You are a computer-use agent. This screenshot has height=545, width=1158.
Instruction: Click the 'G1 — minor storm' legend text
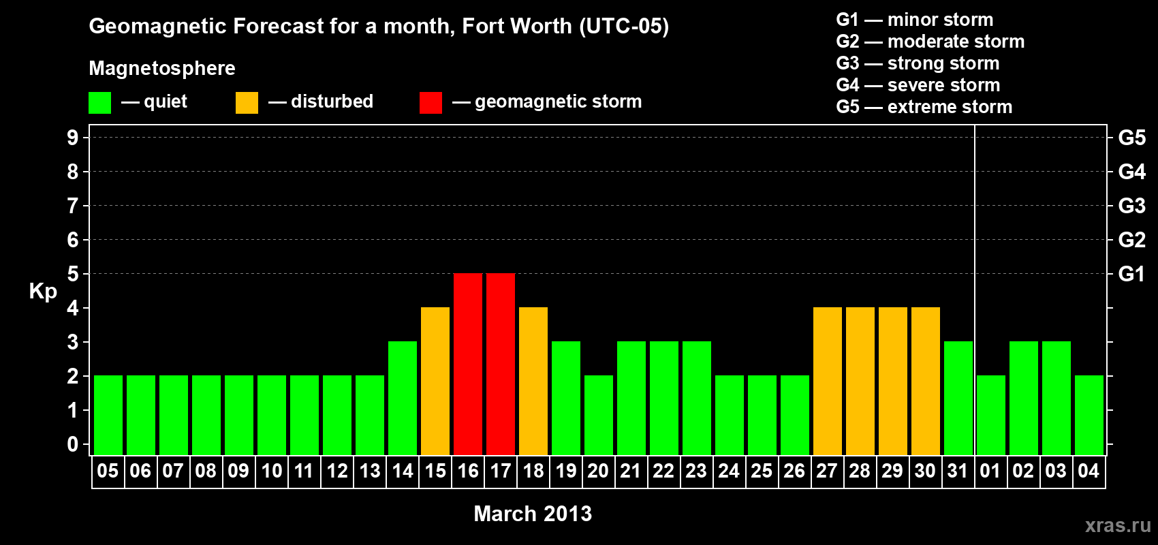click(x=915, y=20)
